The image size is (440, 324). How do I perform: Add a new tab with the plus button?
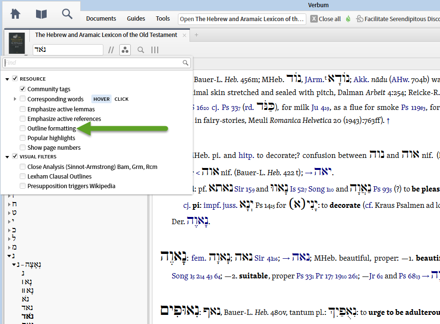196,35
